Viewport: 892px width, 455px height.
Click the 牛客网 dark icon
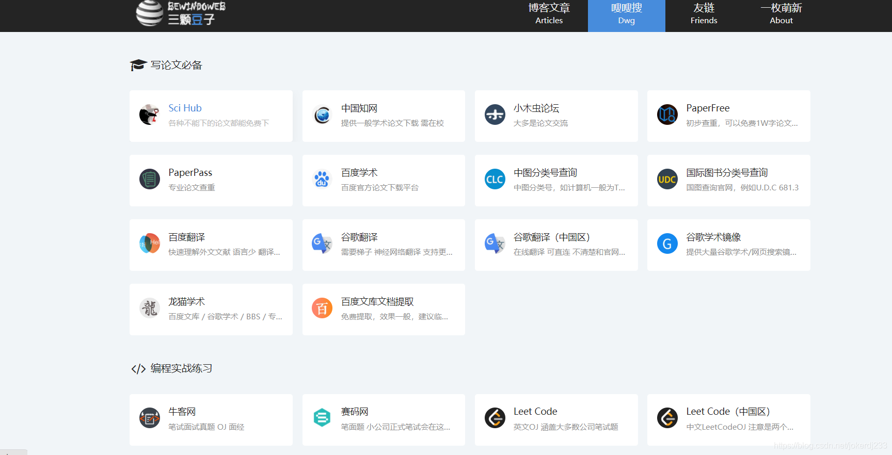150,418
